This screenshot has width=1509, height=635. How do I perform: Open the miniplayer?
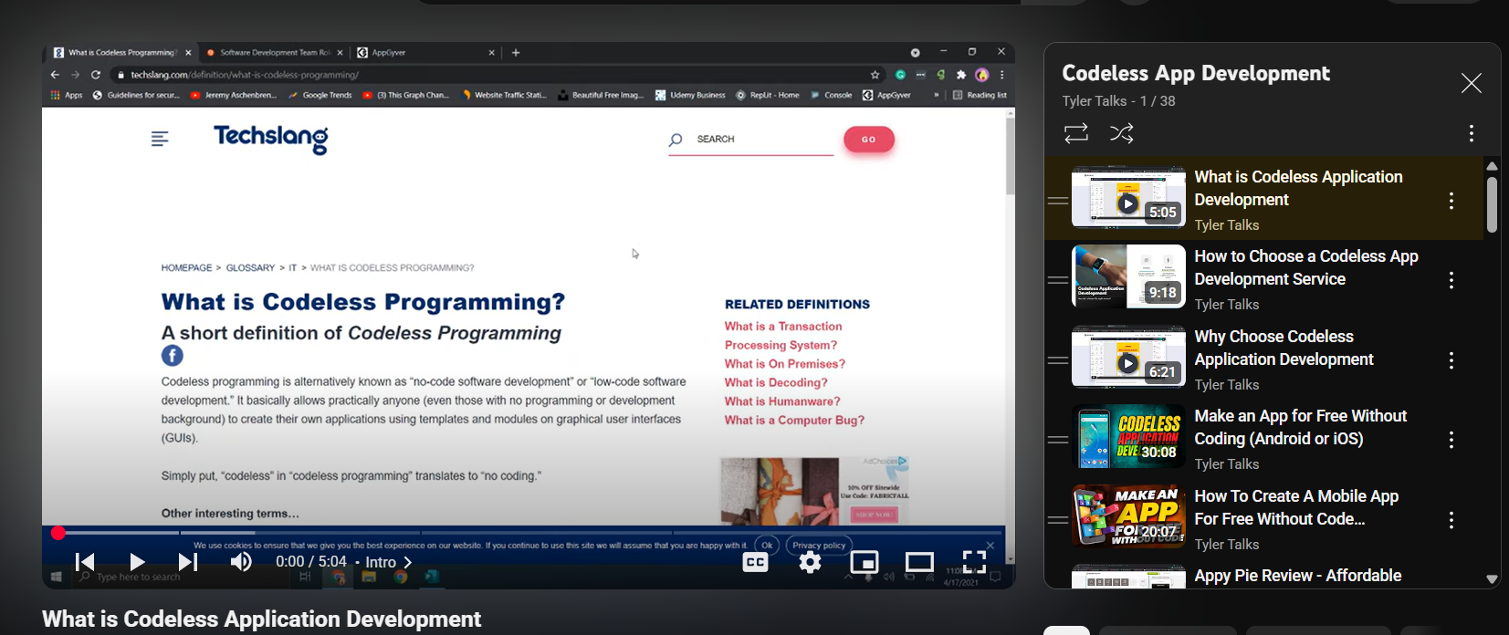[x=864, y=562]
